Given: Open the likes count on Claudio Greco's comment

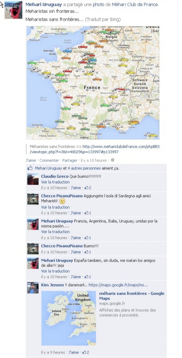Looking at the screenshot, I should click(88, 188).
